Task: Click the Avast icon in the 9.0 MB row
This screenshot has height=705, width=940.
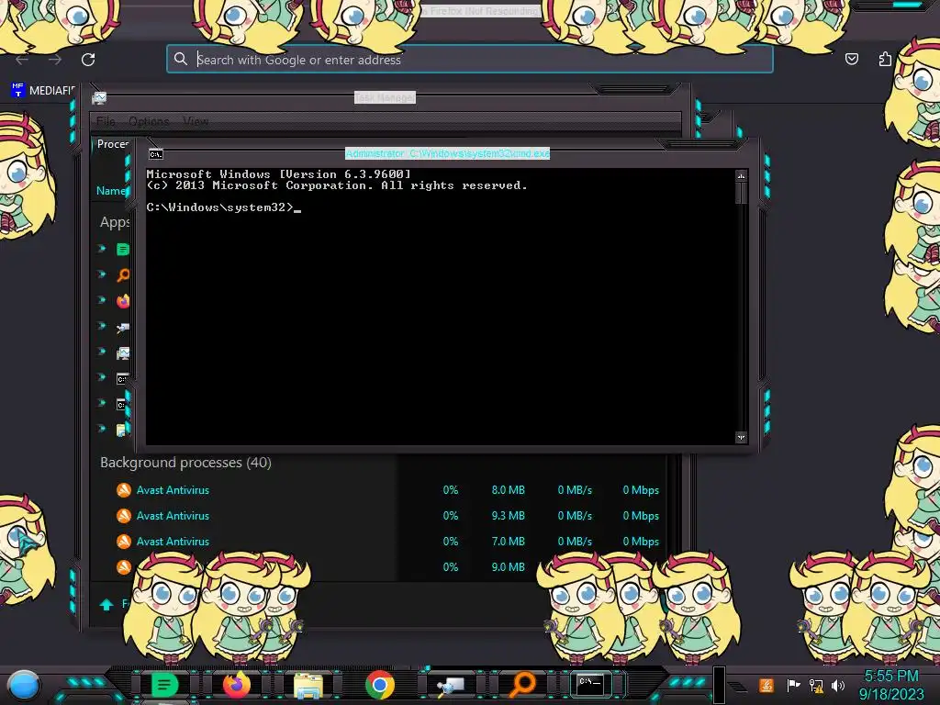Action: pos(124,566)
